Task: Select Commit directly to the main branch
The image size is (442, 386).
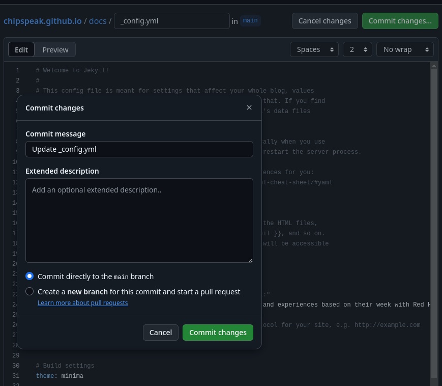Action: click(x=30, y=277)
